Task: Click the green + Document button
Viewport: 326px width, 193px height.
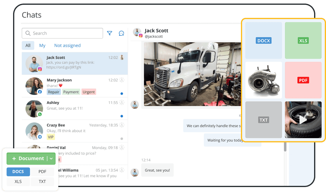Action: click(x=29, y=159)
